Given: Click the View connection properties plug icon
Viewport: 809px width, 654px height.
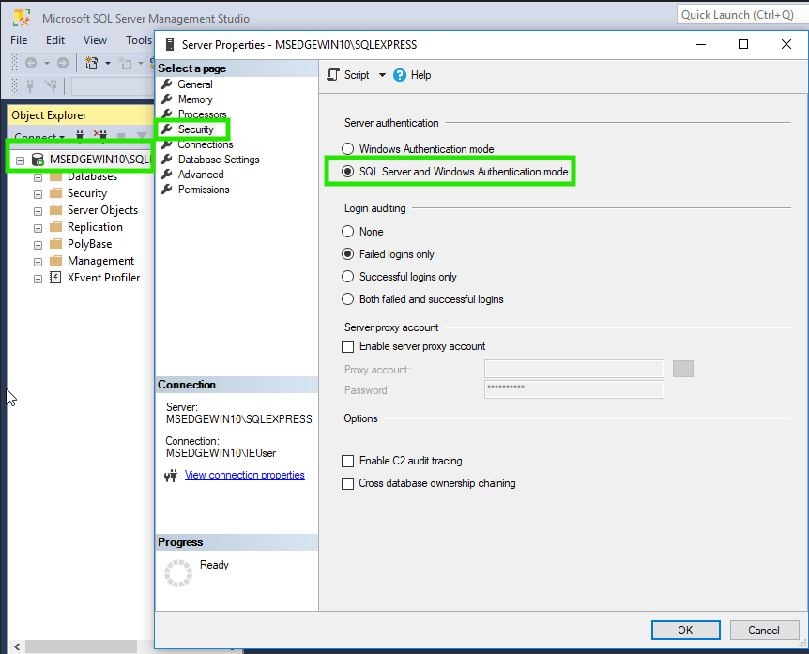Looking at the screenshot, I should 171,475.
